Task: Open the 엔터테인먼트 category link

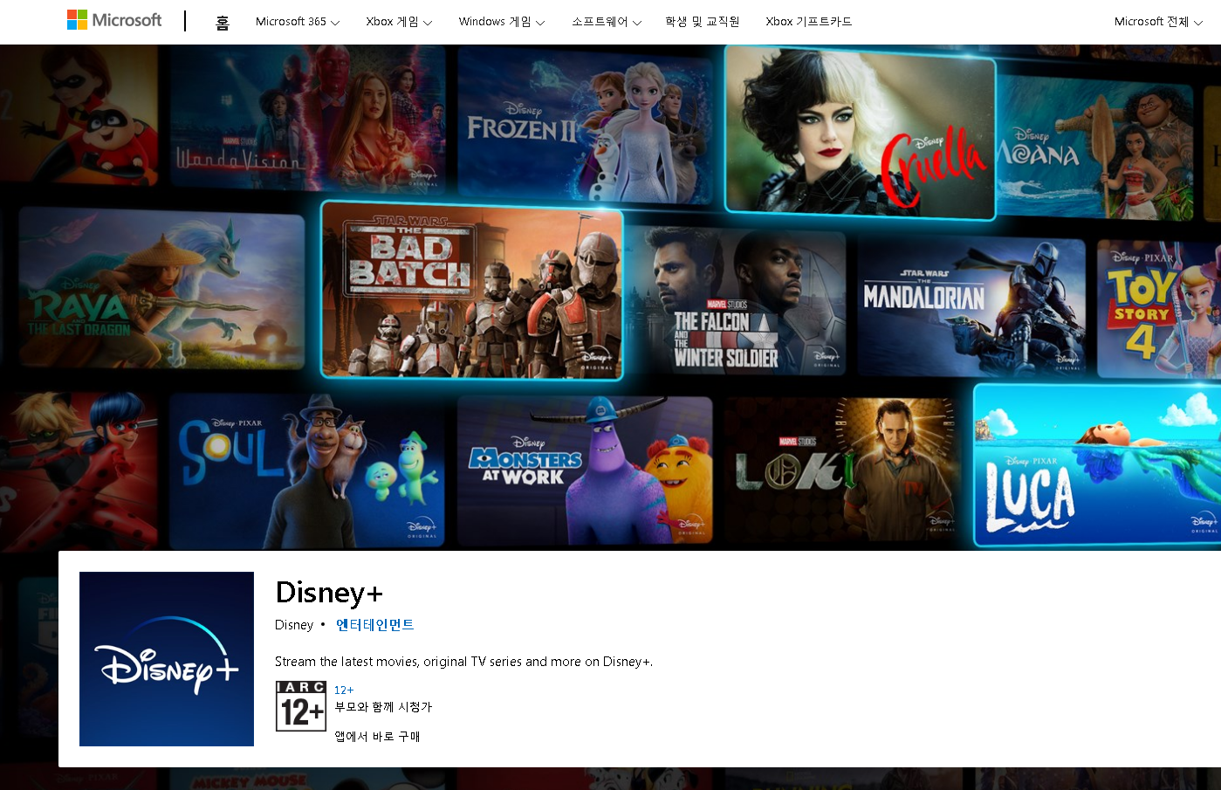Action: (x=375, y=625)
